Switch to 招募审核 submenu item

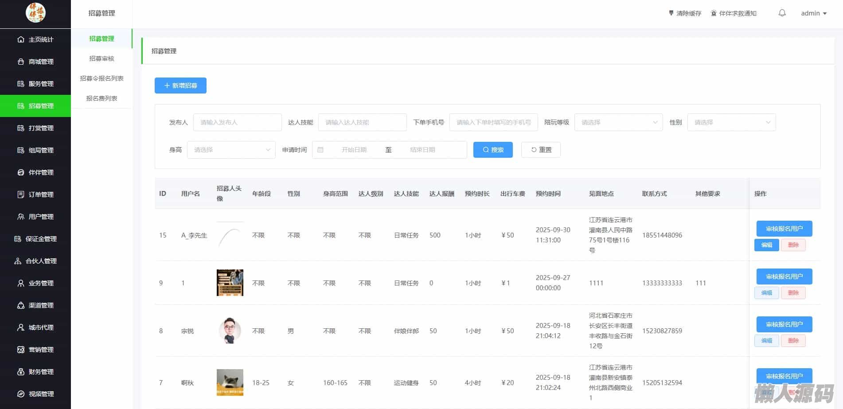101,58
